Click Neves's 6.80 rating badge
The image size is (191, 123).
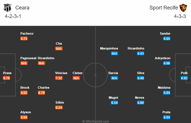pos(141,103)
